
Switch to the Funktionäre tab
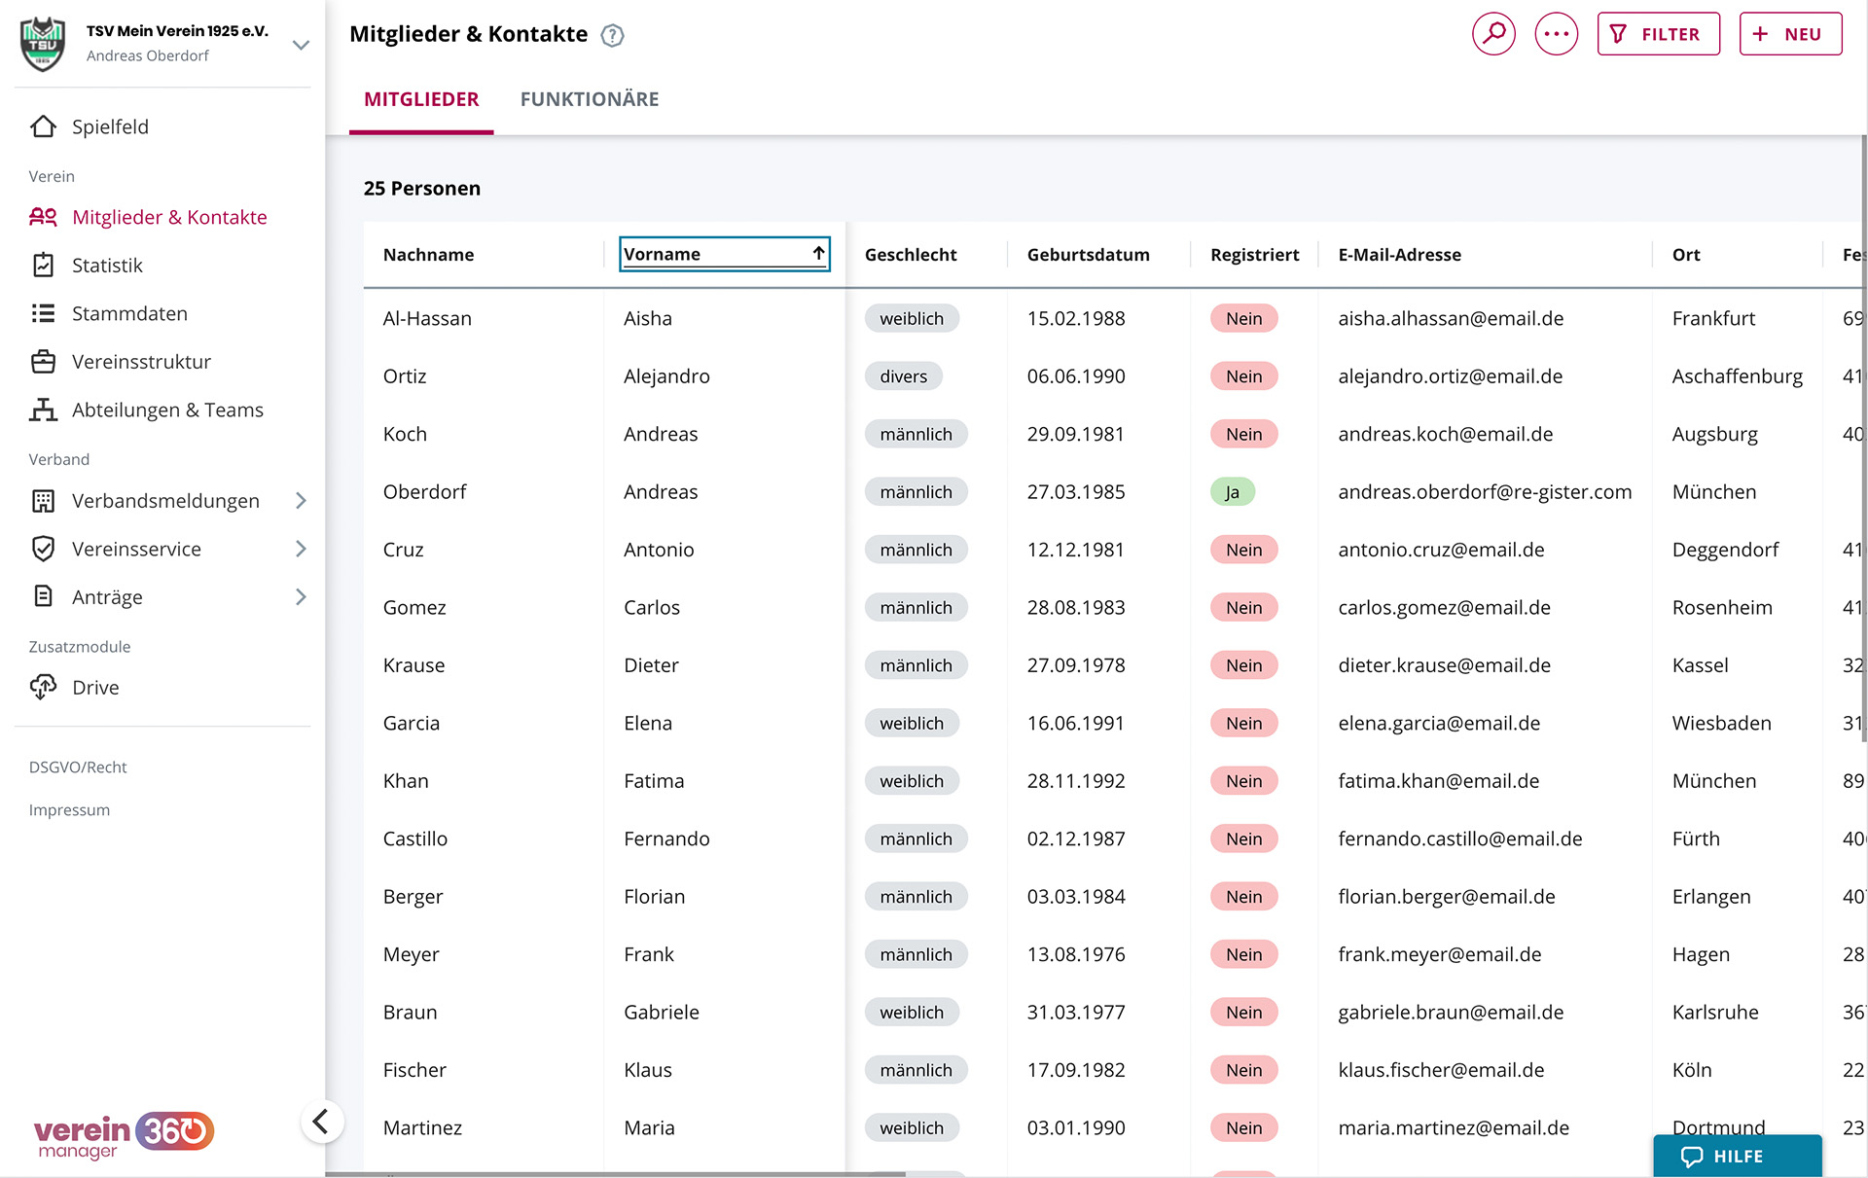[x=589, y=99]
